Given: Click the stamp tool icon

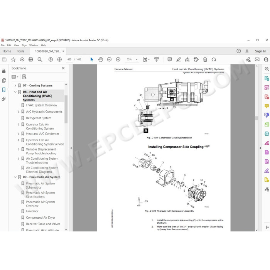Looking at the screenshot, I should point(196,59).
